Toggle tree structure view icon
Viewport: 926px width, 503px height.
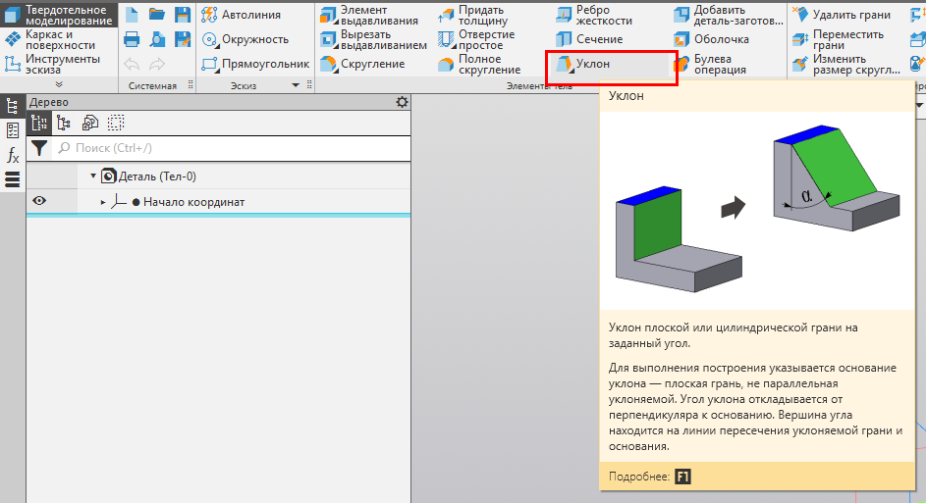coord(39,124)
